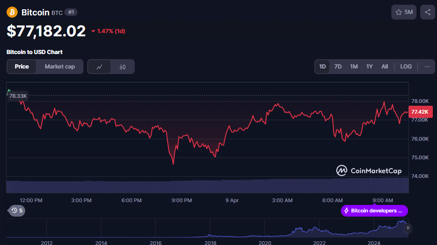Click the orange Bitcoin logo icon

(12, 12)
